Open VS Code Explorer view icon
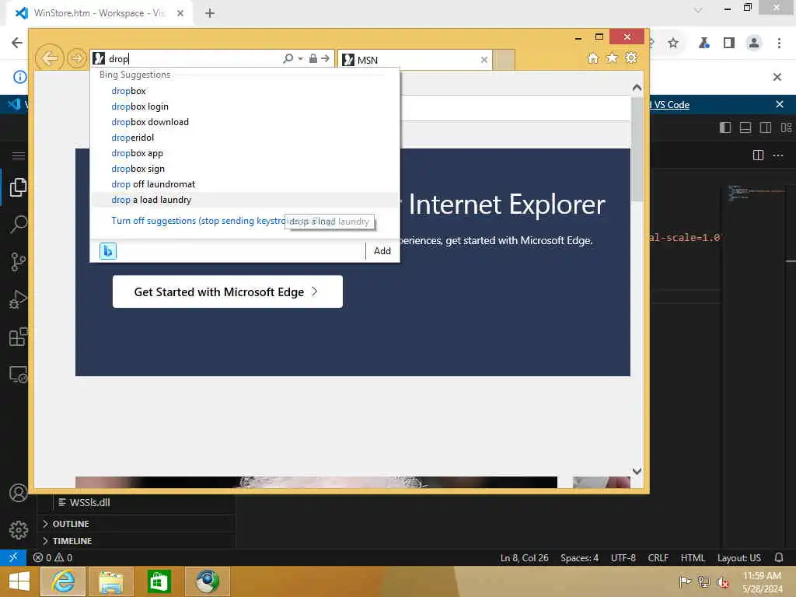The width and height of the screenshot is (796, 597). (19, 187)
